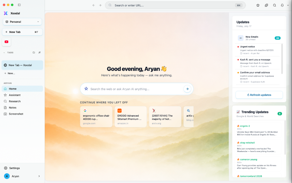Open the tomorrowland 2026 trending item
The width and height of the screenshot is (292, 183).
[x=258, y=176]
